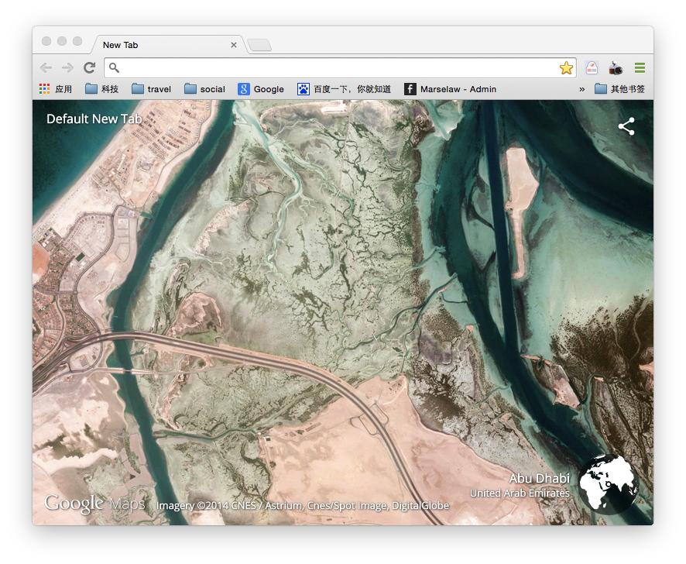Screen dimensions: 686x564
Task: Expand the 科技 bookmarks folder
Action: [x=102, y=89]
